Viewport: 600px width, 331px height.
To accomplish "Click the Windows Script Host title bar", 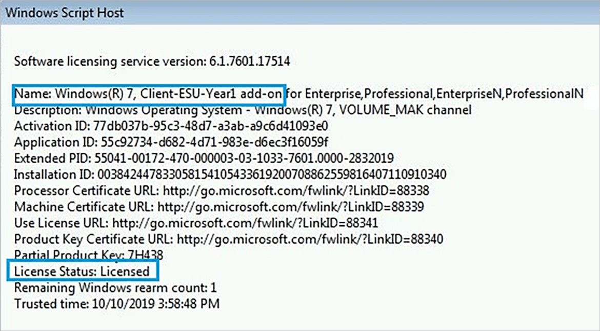I will [300, 12].
